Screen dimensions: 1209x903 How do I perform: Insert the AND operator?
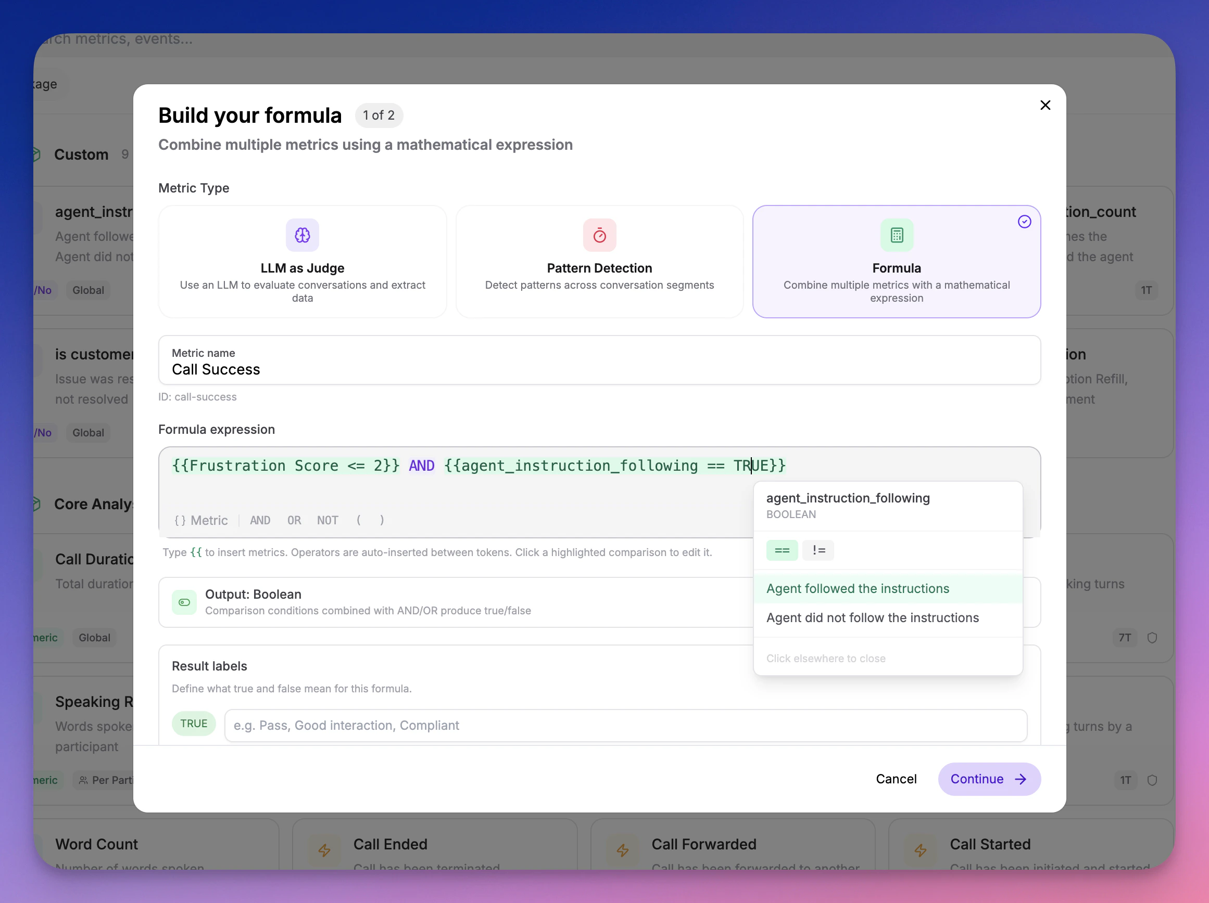pyautogui.click(x=260, y=520)
